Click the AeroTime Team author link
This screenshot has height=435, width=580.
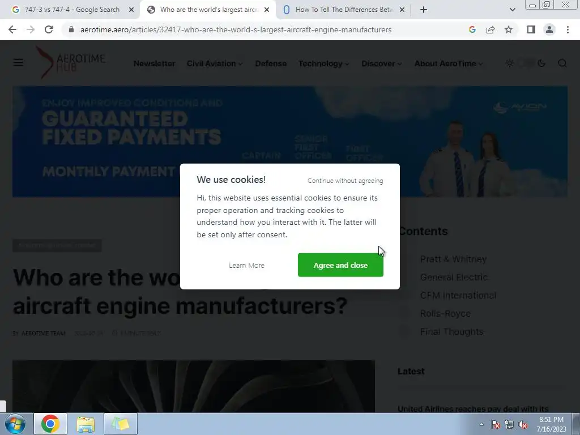pos(43,333)
